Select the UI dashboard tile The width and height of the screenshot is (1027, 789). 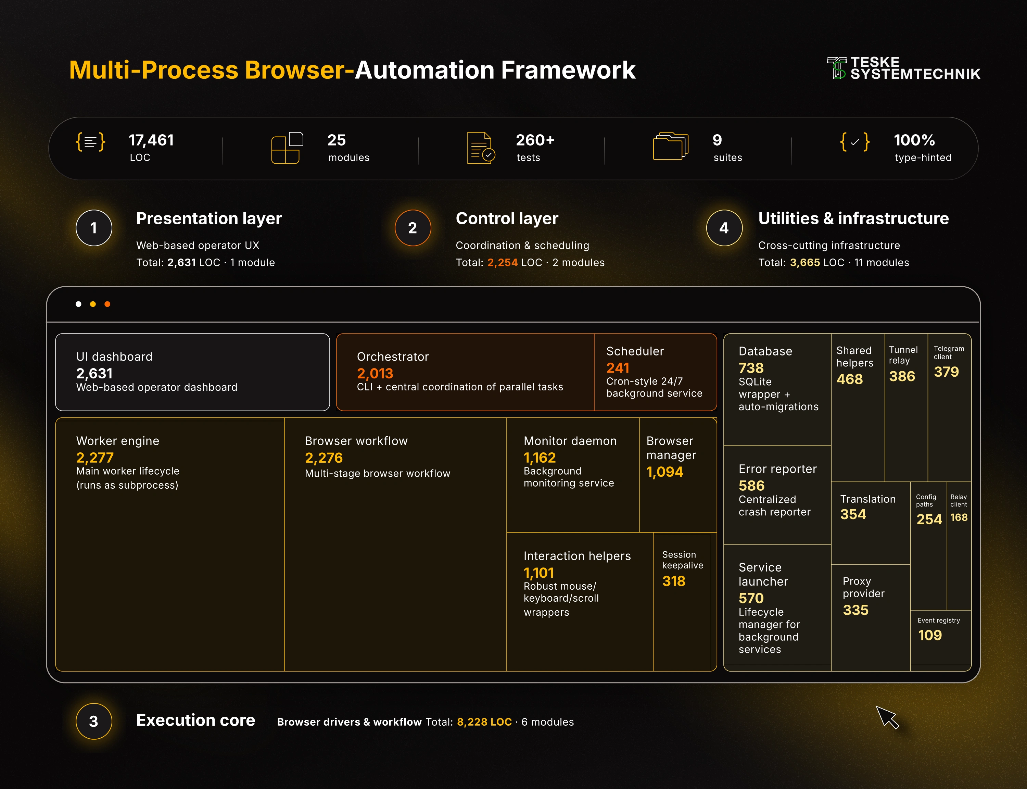192,373
